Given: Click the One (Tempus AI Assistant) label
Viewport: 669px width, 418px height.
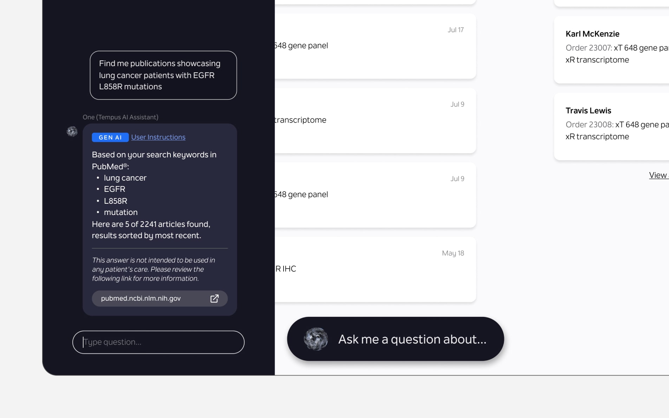Looking at the screenshot, I should click(x=121, y=117).
